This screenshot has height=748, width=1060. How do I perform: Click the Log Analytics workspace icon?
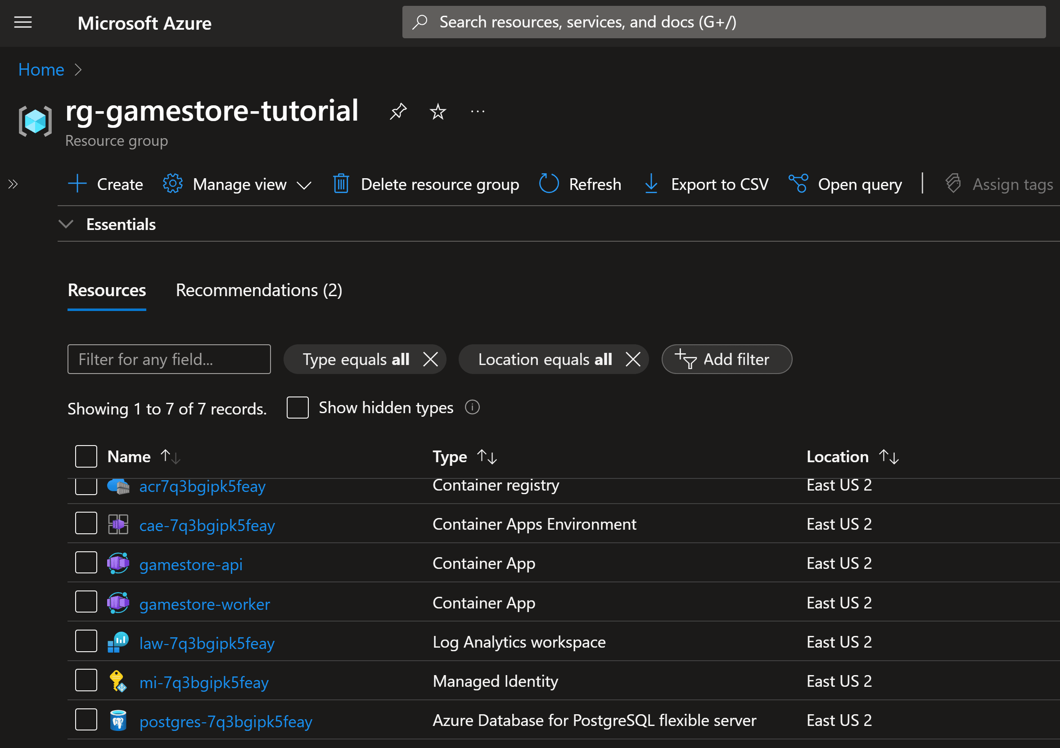[118, 642]
